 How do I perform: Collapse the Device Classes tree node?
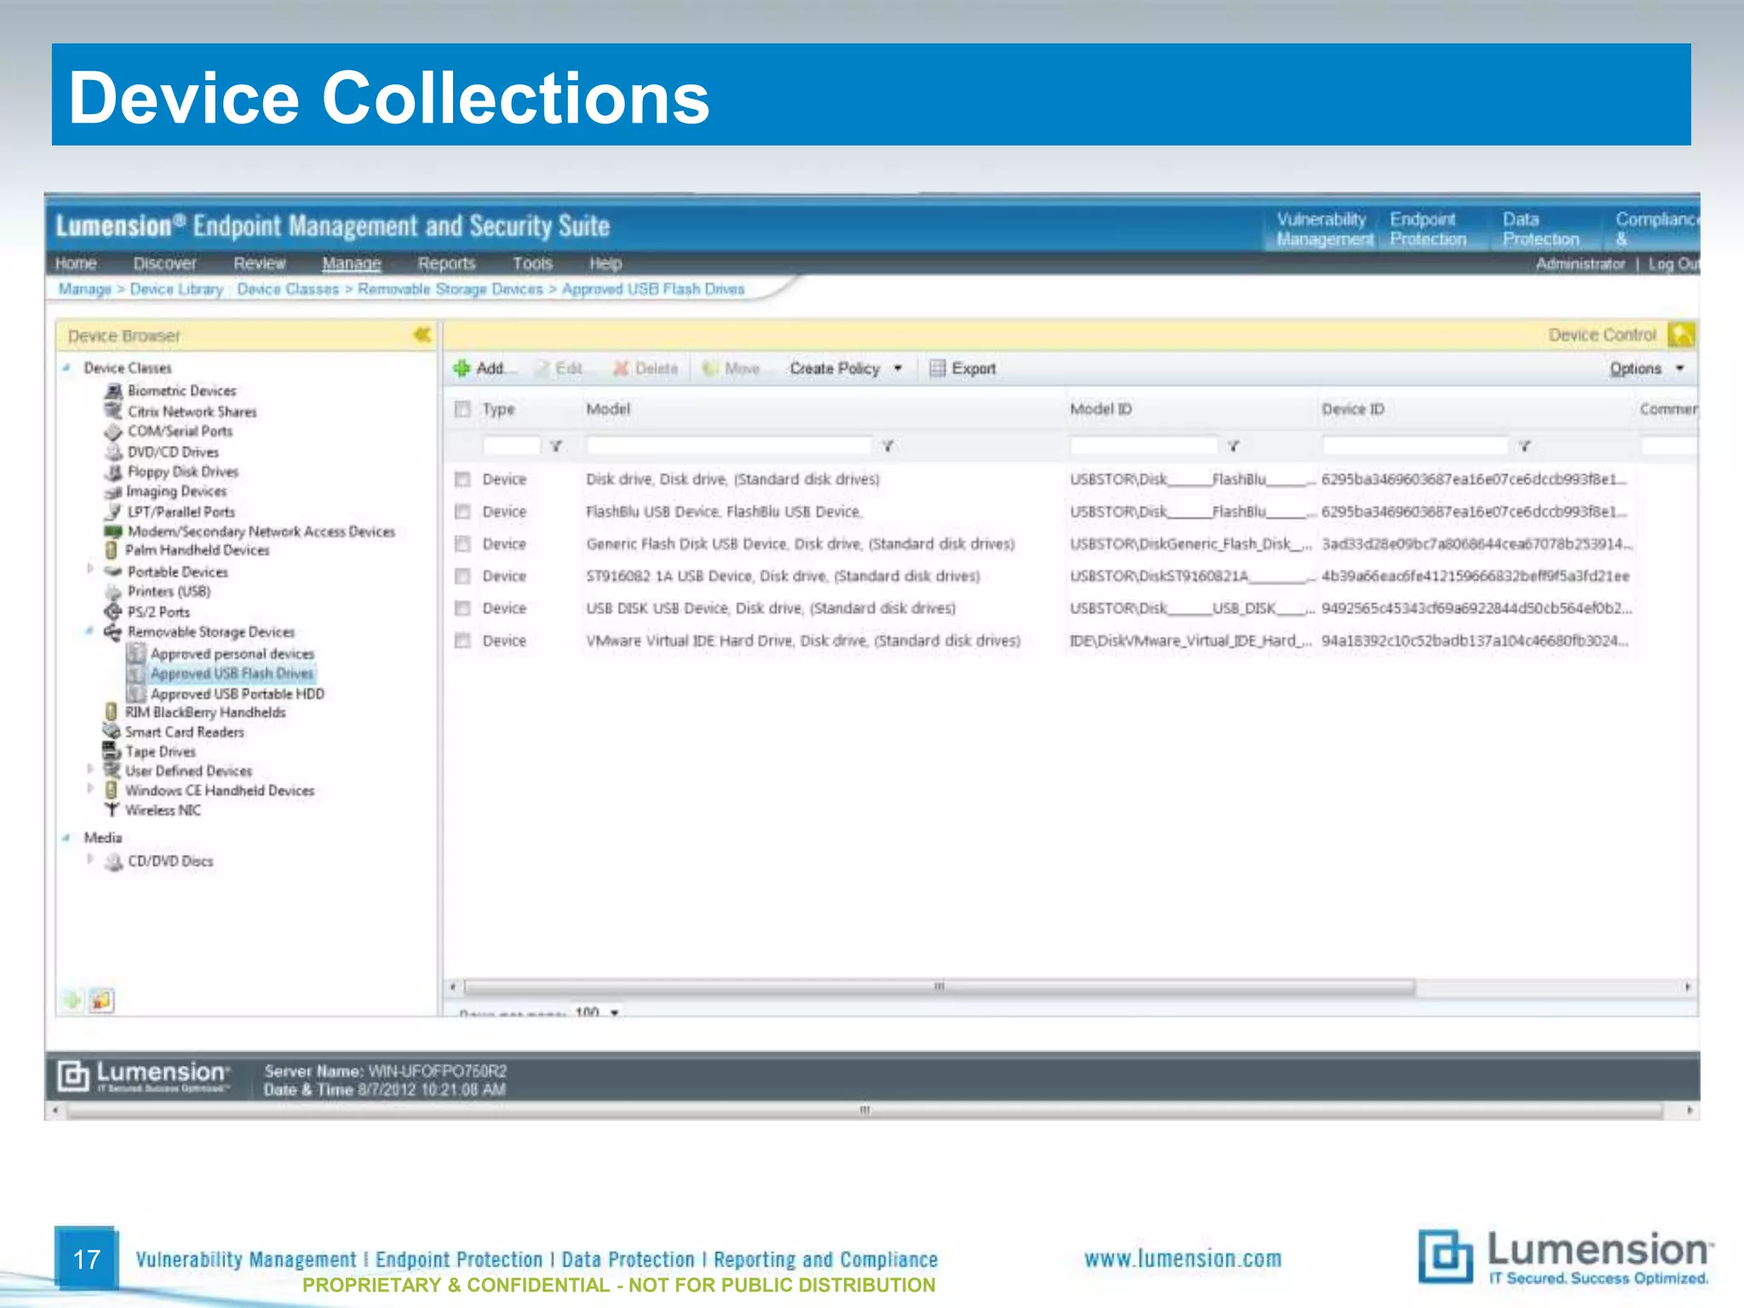66,368
